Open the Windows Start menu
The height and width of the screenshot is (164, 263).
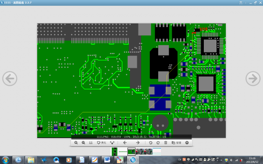tap(5, 160)
